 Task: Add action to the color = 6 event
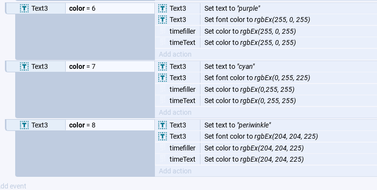click(175, 54)
